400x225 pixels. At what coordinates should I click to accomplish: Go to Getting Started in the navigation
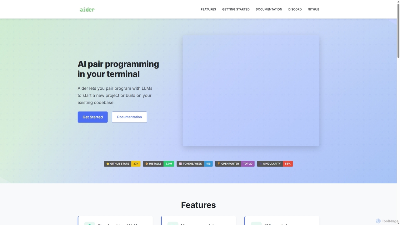point(236,9)
